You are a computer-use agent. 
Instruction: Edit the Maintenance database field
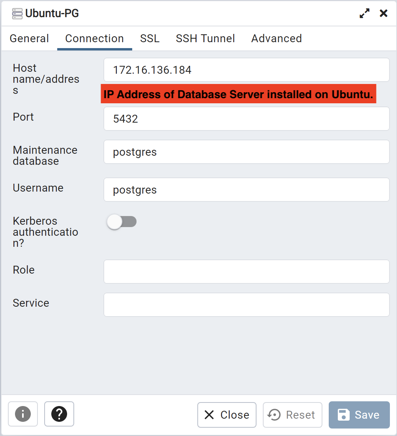point(246,152)
